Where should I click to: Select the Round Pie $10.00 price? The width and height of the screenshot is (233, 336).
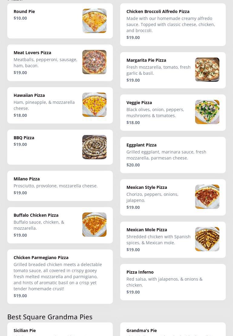pos(20,18)
